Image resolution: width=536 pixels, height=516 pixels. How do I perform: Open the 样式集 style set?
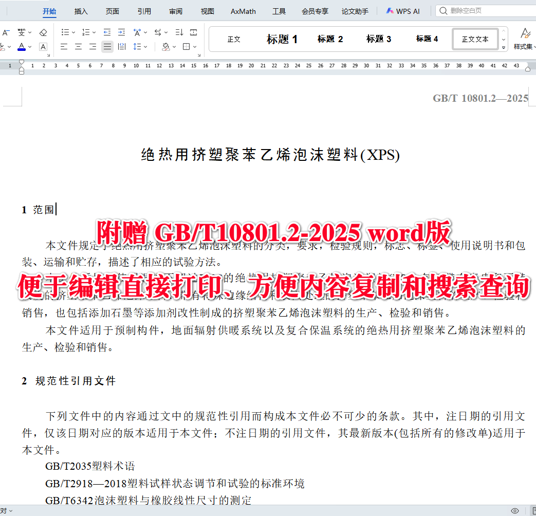click(525, 39)
